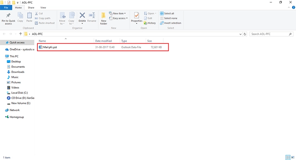Create a New folder

104,19
